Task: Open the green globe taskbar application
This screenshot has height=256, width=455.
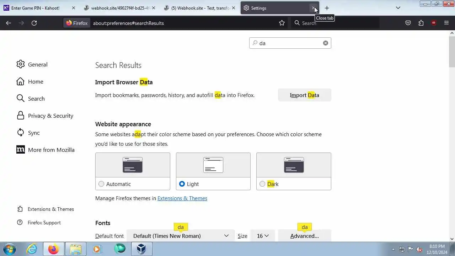Action: [x=120, y=249]
